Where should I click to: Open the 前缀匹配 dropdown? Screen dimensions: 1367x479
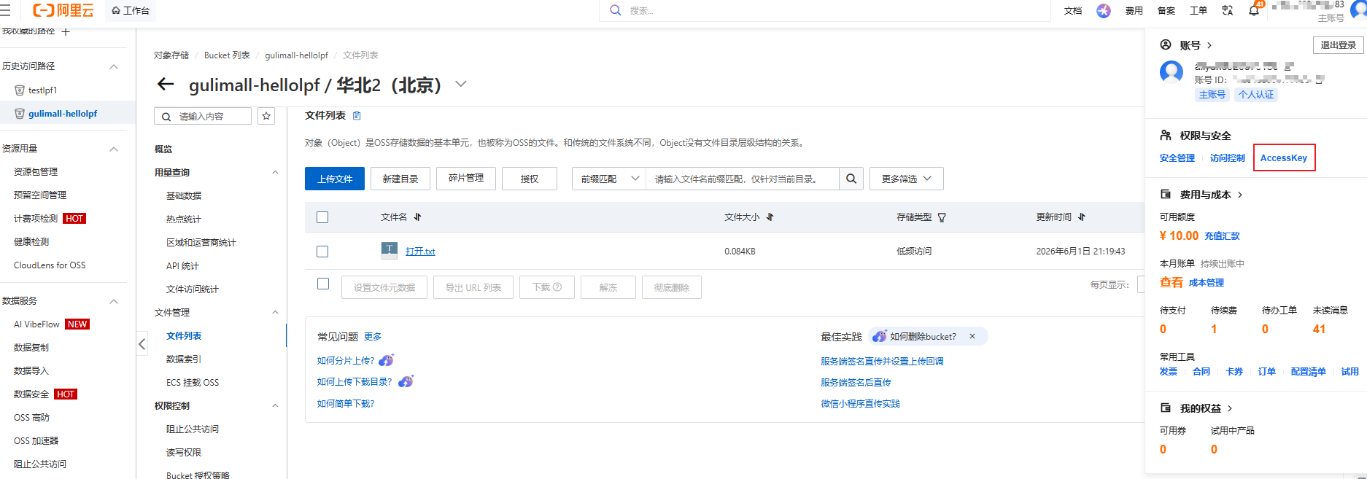(x=609, y=179)
